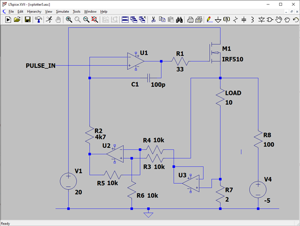Click the Find binoculars icon
The image size is (300, 226).
pos(179,20)
